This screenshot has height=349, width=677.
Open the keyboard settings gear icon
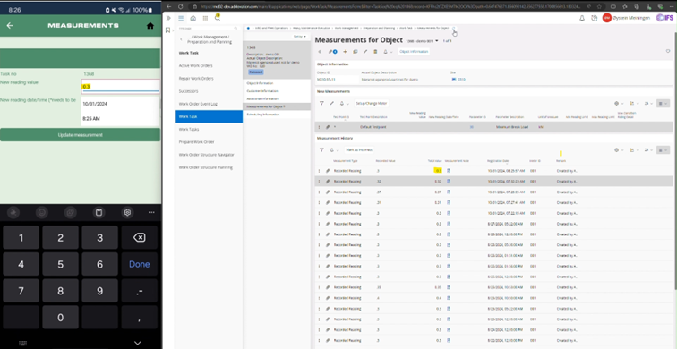tap(127, 212)
